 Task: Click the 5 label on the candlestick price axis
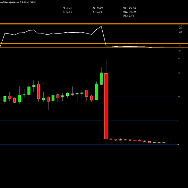[178, 121]
